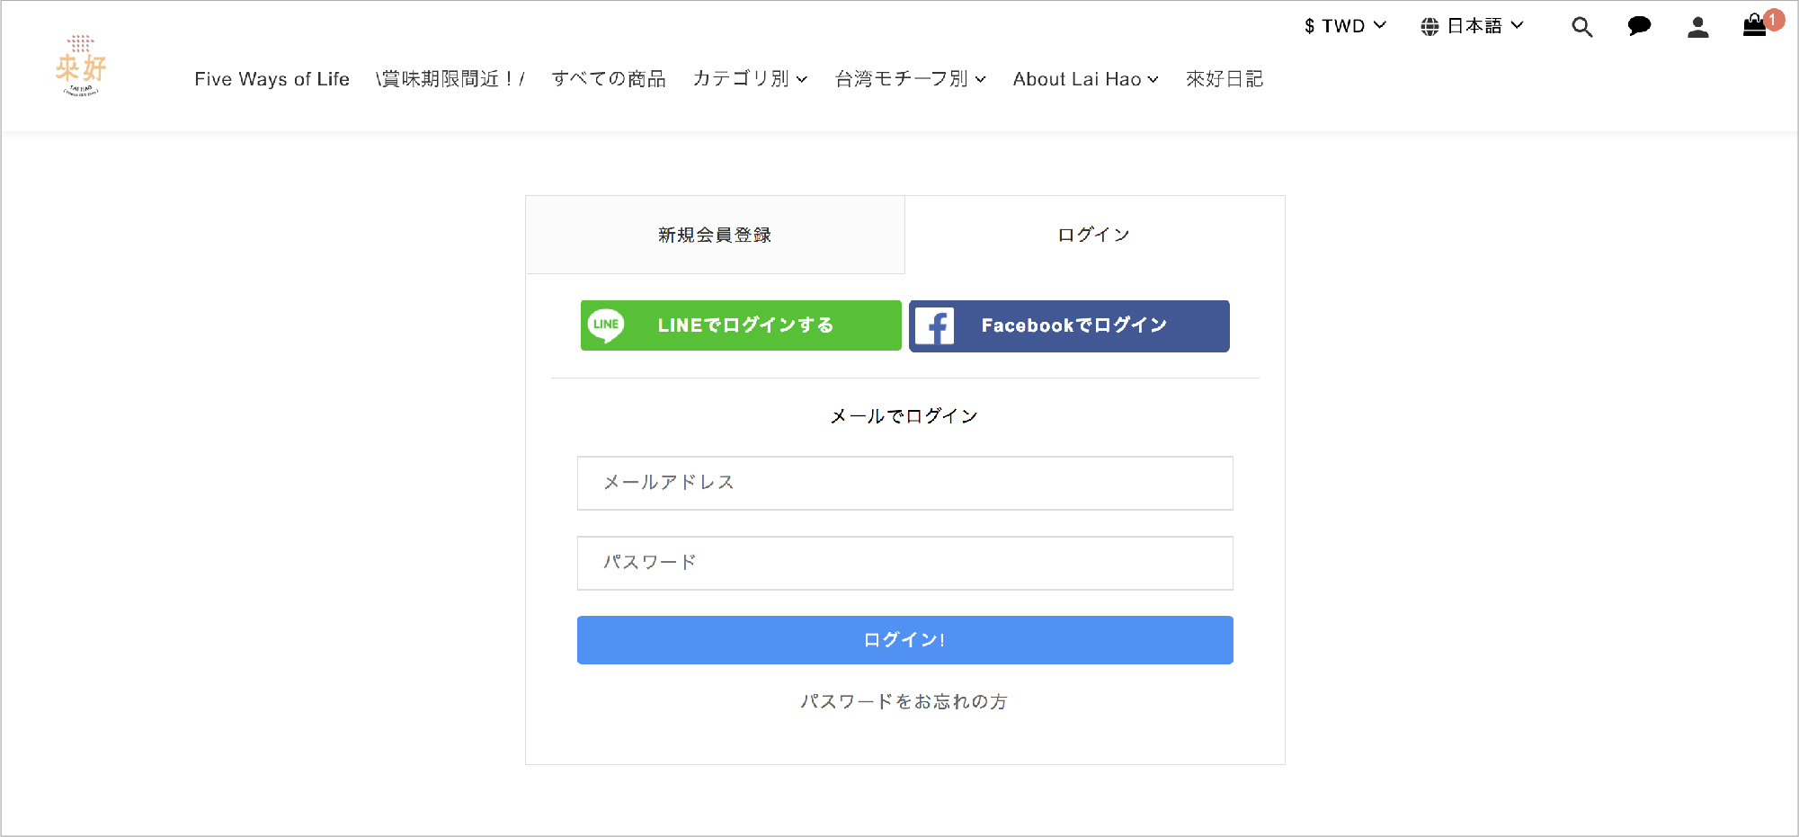Expand the About Lai Hao menu

click(x=1085, y=79)
